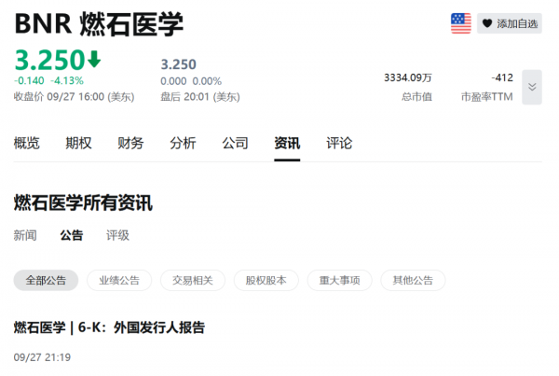The image size is (559, 376).
Task: Click the heart icon to add favorite
Action: (x=487, y=24)
